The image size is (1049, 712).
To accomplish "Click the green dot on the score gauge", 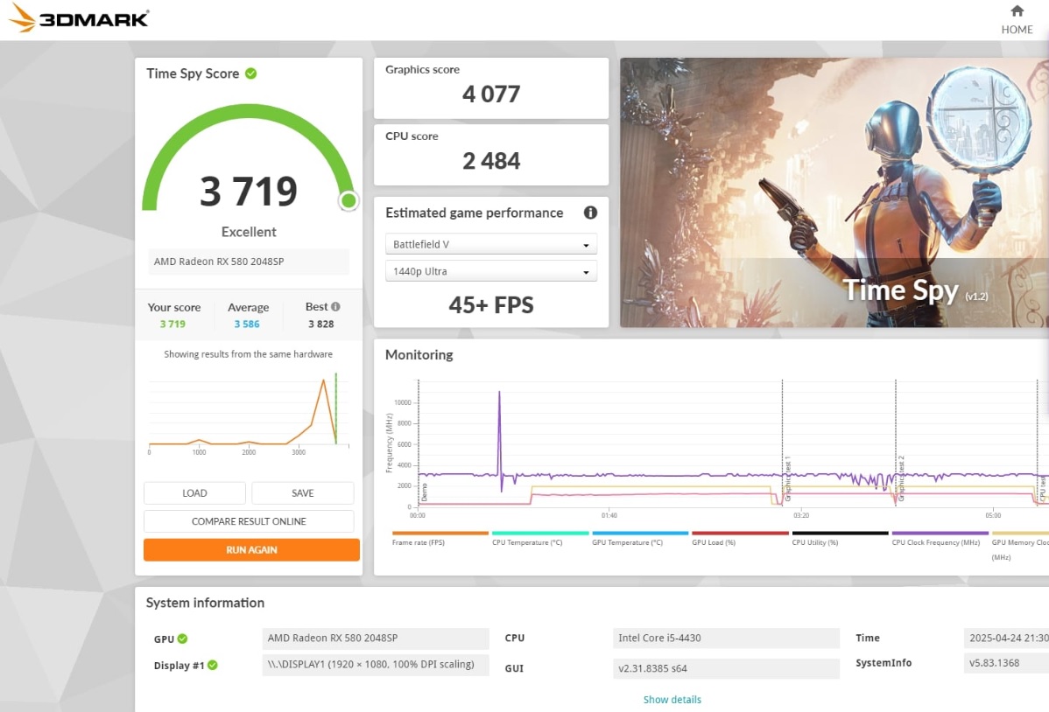I will 348,200.
